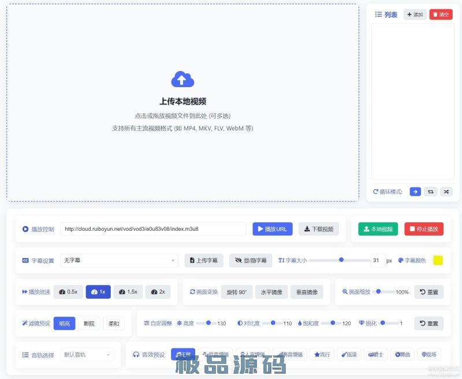Toggle 显/隐字幕 subtitle visibility

[251, 260]
